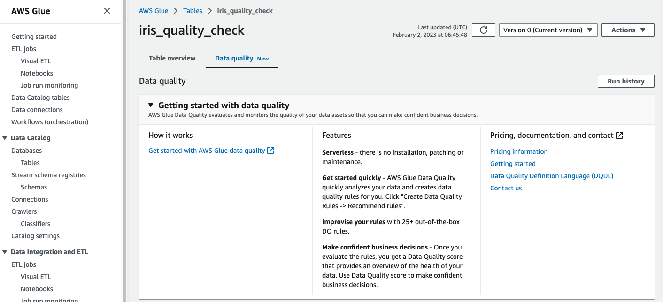Select the Data quality tab

[233, 58]
